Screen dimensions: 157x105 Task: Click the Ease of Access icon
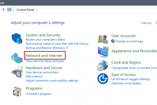tap(103, 78)
